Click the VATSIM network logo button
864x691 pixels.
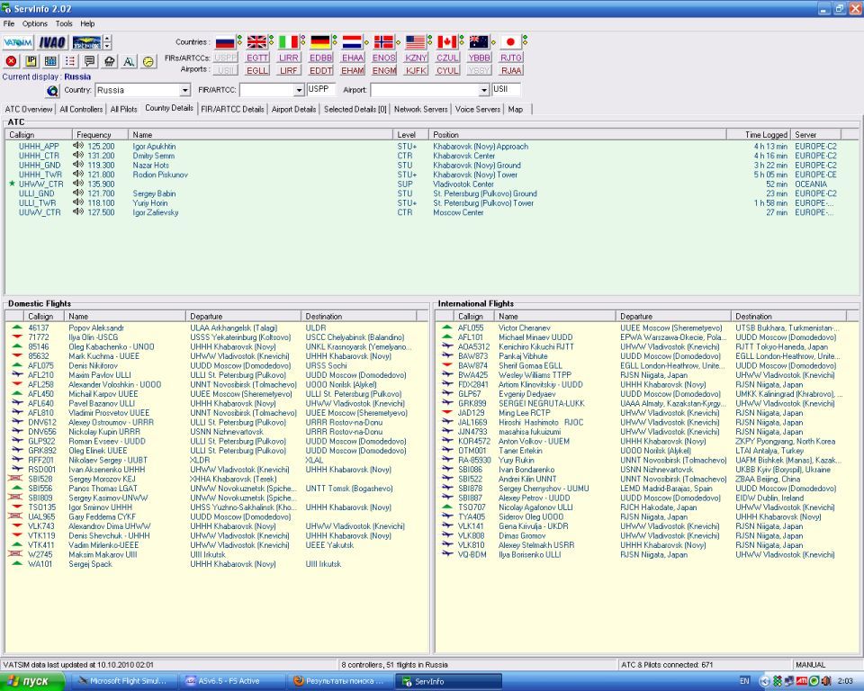point(18,42)
